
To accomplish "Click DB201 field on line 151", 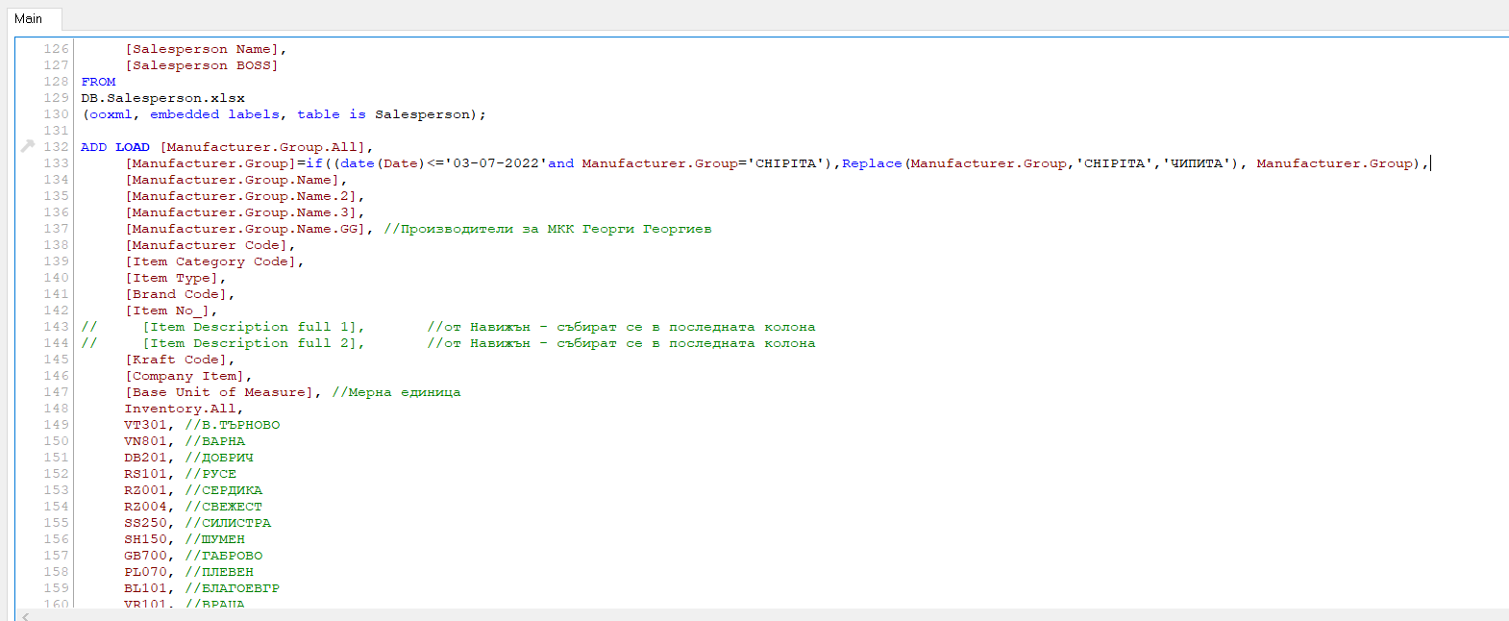I will pyautogui.click(x=145, y=458).
